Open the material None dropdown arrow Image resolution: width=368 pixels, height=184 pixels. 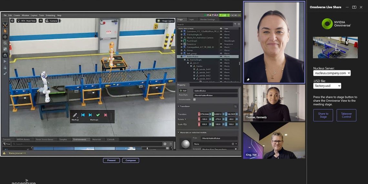236,144
